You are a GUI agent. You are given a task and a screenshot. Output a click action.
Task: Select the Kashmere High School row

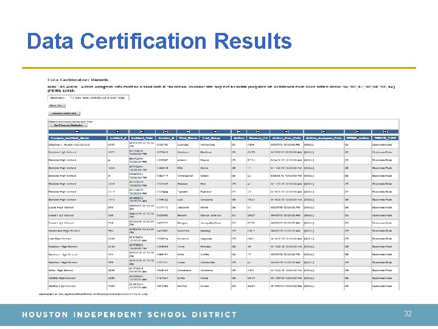pos(223,231)
